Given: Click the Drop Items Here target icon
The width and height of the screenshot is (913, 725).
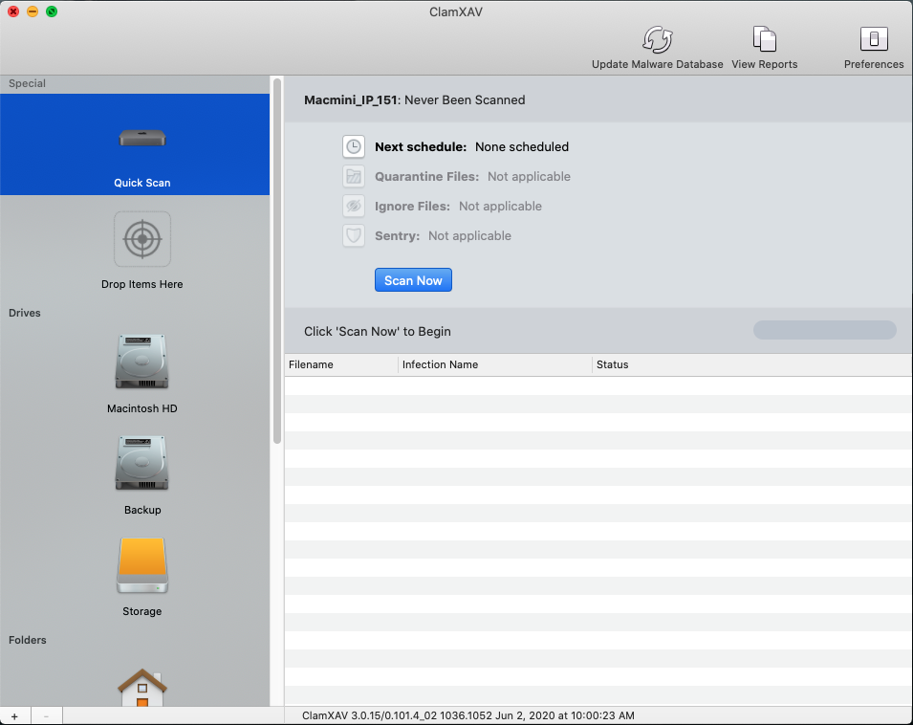Looking at the screenshot, I should tap(142, 239).
